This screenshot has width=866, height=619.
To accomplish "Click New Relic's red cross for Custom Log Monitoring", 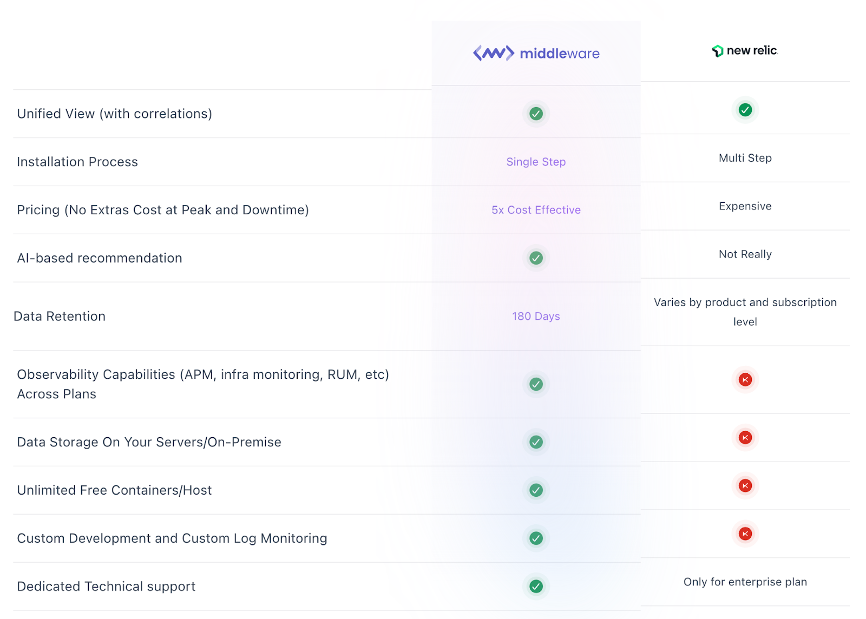I will 745,534.
